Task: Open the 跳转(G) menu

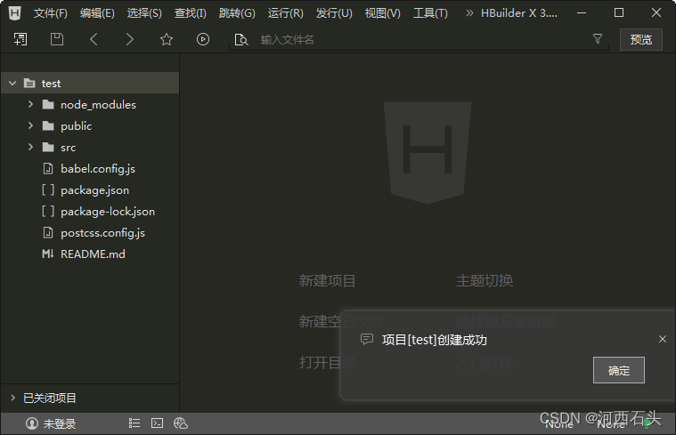Action: point(237,13)
